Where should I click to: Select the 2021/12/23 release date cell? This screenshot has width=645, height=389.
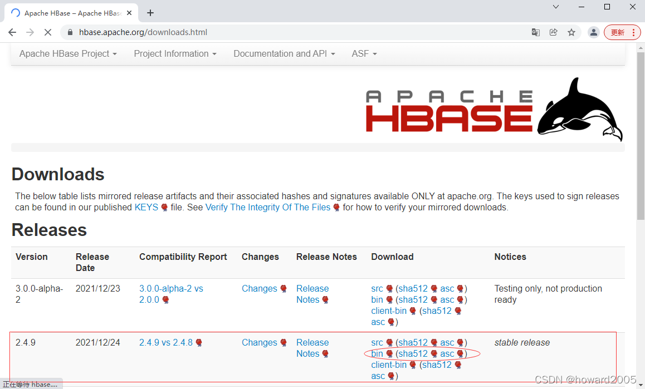[98, 289]
